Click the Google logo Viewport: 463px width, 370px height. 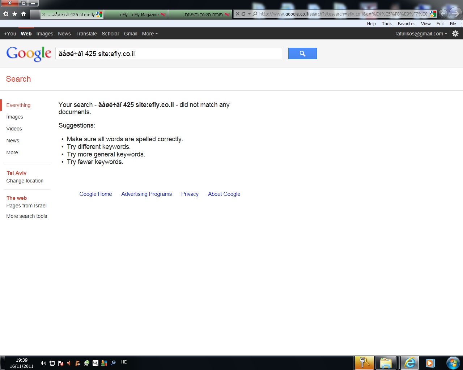click(29, 54)
